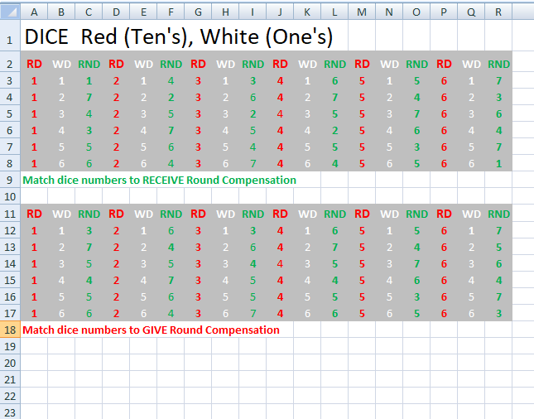Select row 1 header
534x419 pixels.
(x=10, y=38)
